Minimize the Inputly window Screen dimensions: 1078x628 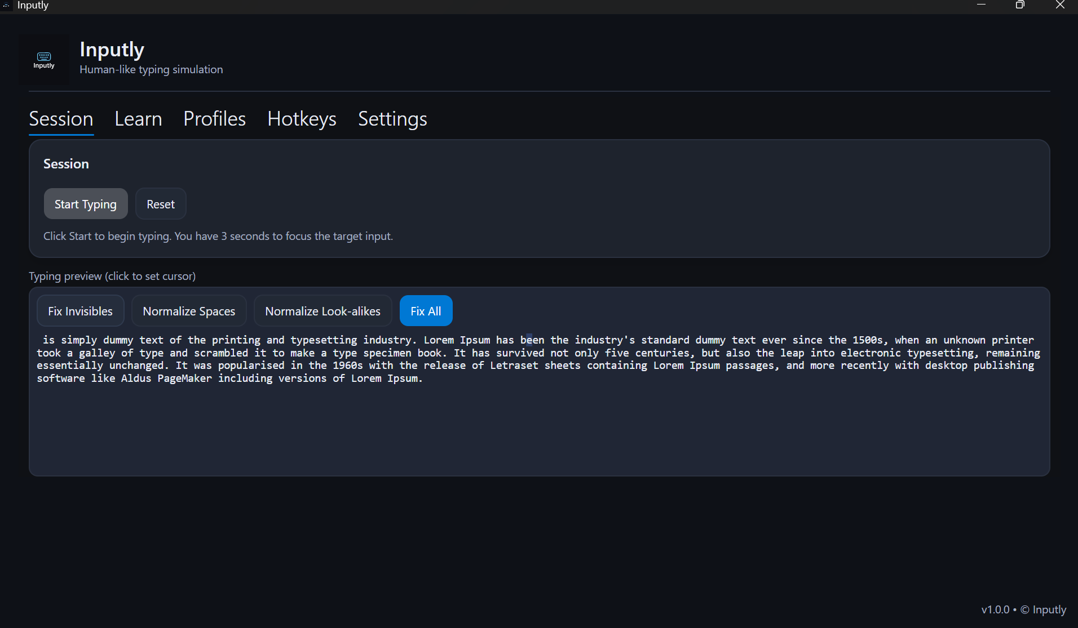[981, 5]
